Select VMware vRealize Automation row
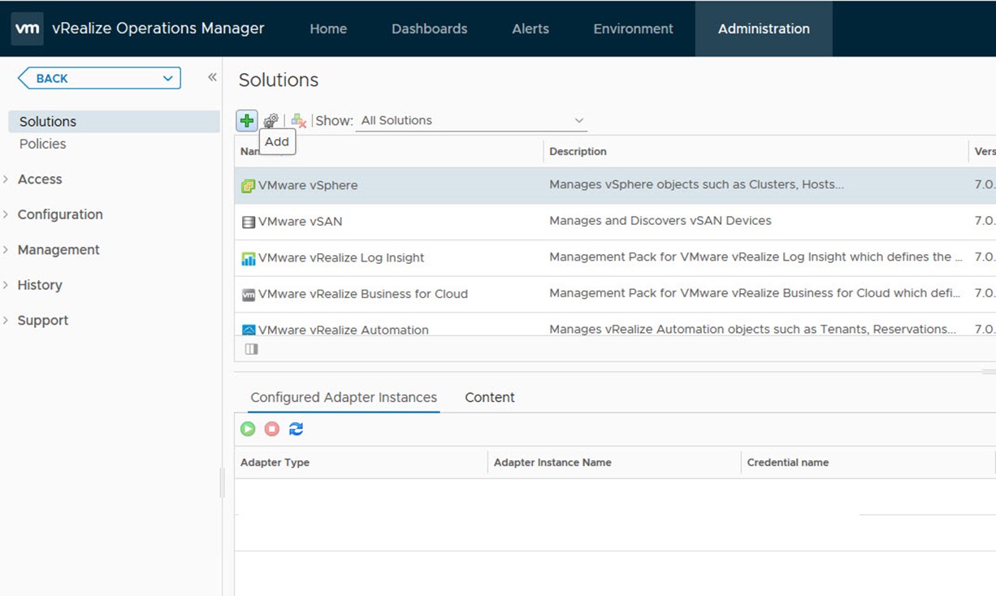996x596 pixels. pos(615,325)
